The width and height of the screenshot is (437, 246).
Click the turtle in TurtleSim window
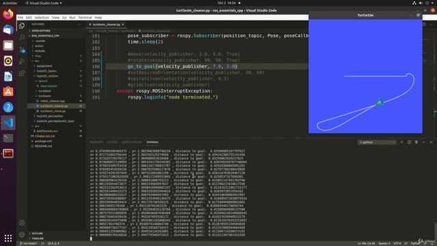(380, 102)
